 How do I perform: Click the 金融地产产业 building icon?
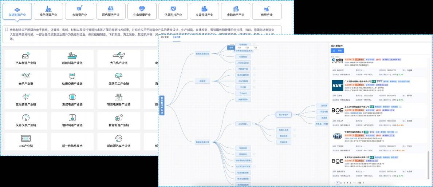[x=236, y=9]
